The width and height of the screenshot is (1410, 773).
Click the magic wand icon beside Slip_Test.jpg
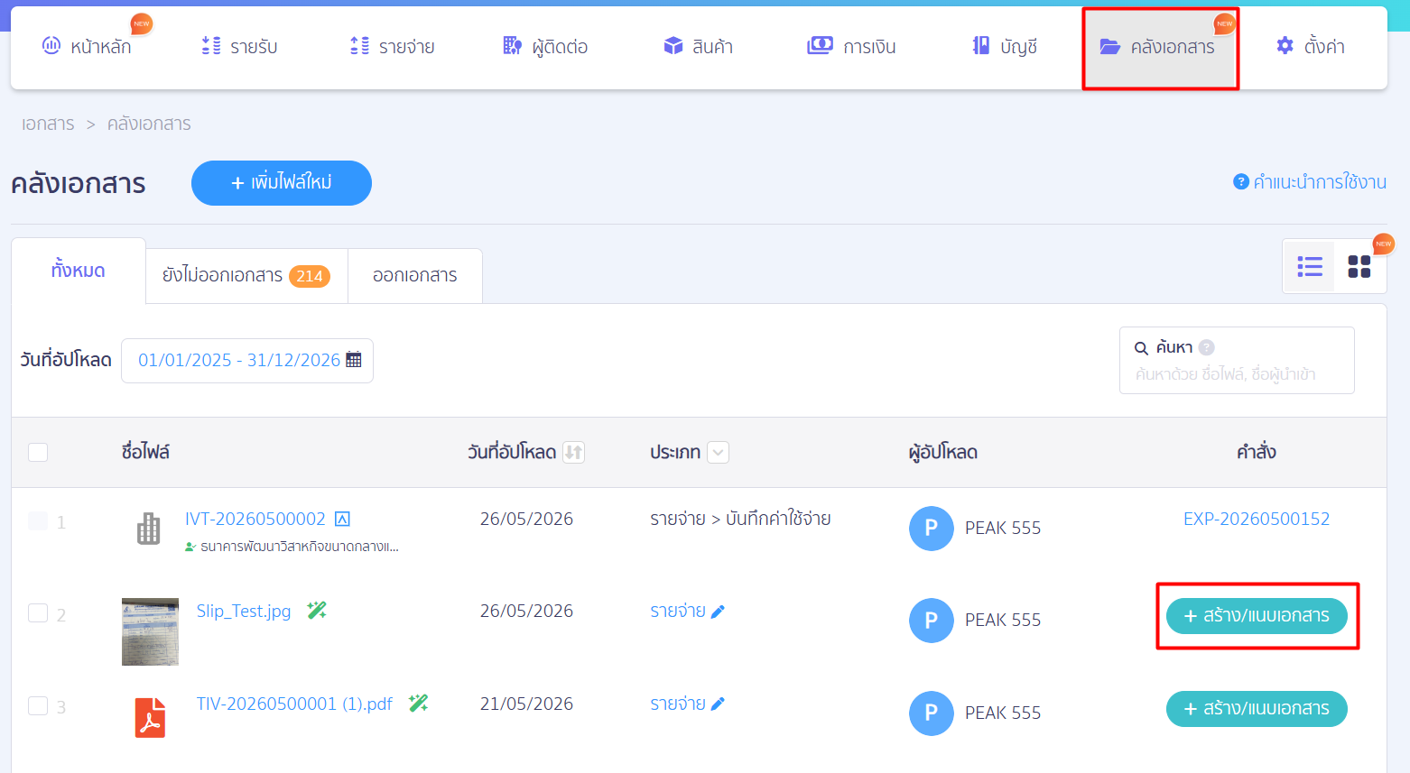317,611
